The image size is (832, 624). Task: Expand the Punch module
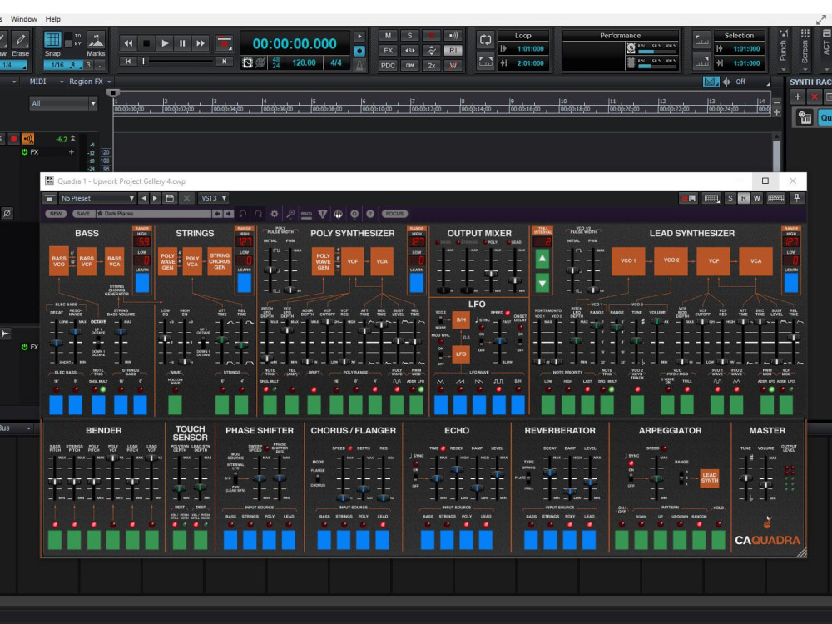click(x=783, y=51)
